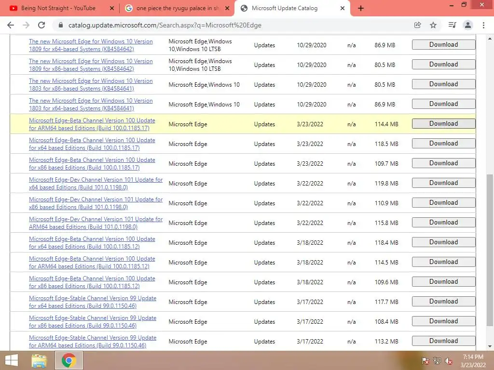Download the 114.5 MB Beta ARM64 update
494x370 pixels.
pyautogui.click(x=444, y=262)
